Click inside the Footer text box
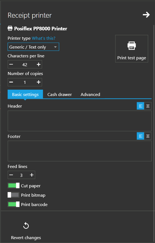 (80, 151)
